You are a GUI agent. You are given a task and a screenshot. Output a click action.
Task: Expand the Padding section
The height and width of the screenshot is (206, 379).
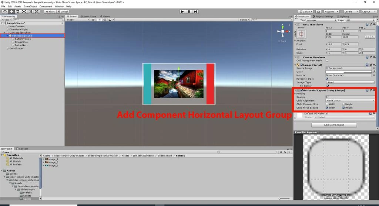[295, 94]
